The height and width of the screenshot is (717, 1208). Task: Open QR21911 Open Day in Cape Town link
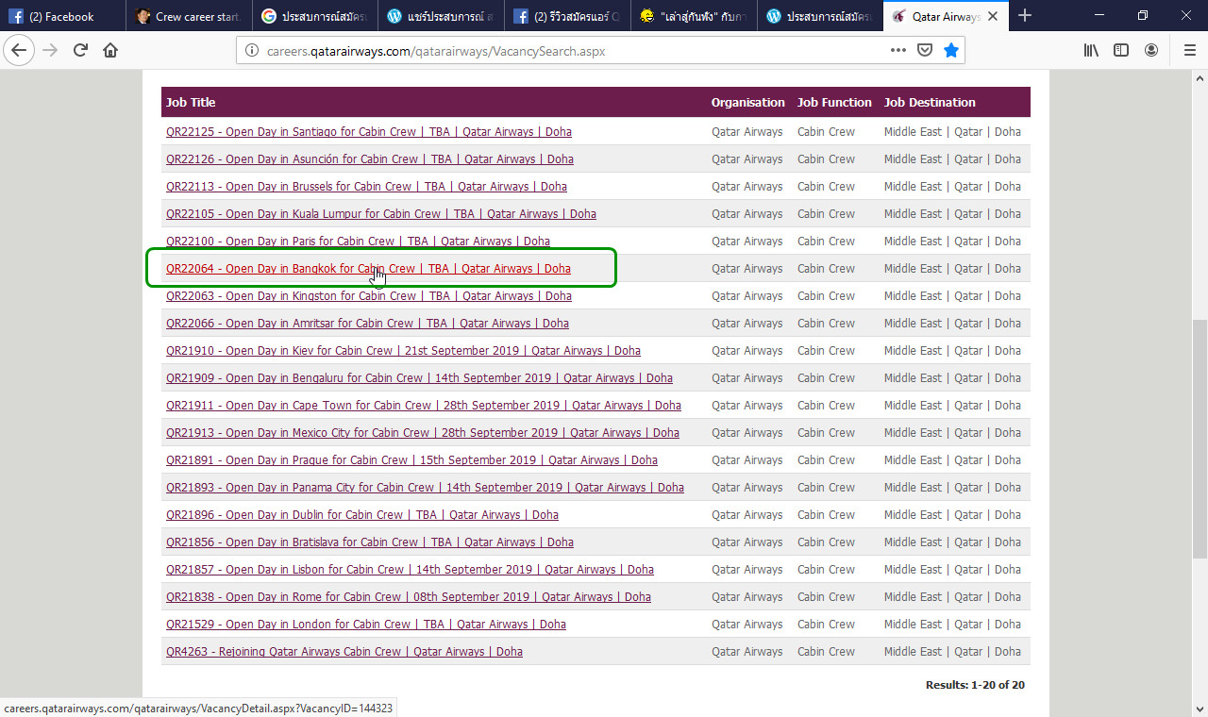point(424,406)
